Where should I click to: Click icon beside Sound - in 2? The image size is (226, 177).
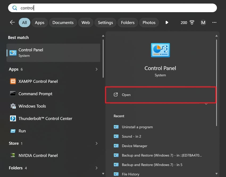(x=116, y=136)
